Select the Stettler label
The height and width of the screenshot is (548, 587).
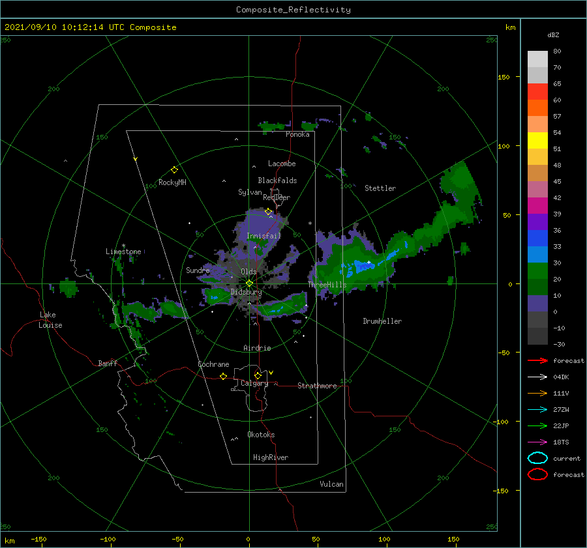380,188
